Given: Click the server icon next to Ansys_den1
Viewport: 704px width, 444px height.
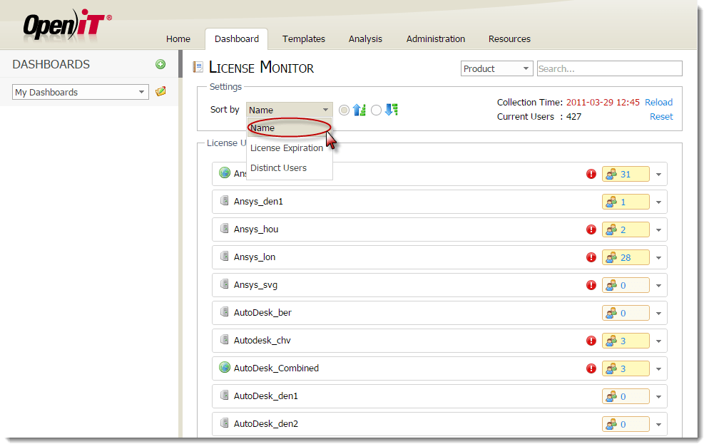Looking at the screenshot, I should pyautogui.click(x=225, y=200).
